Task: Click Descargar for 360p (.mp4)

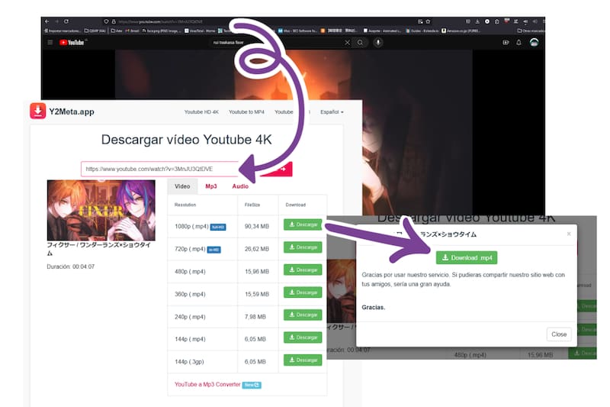Action: [303, 292]
